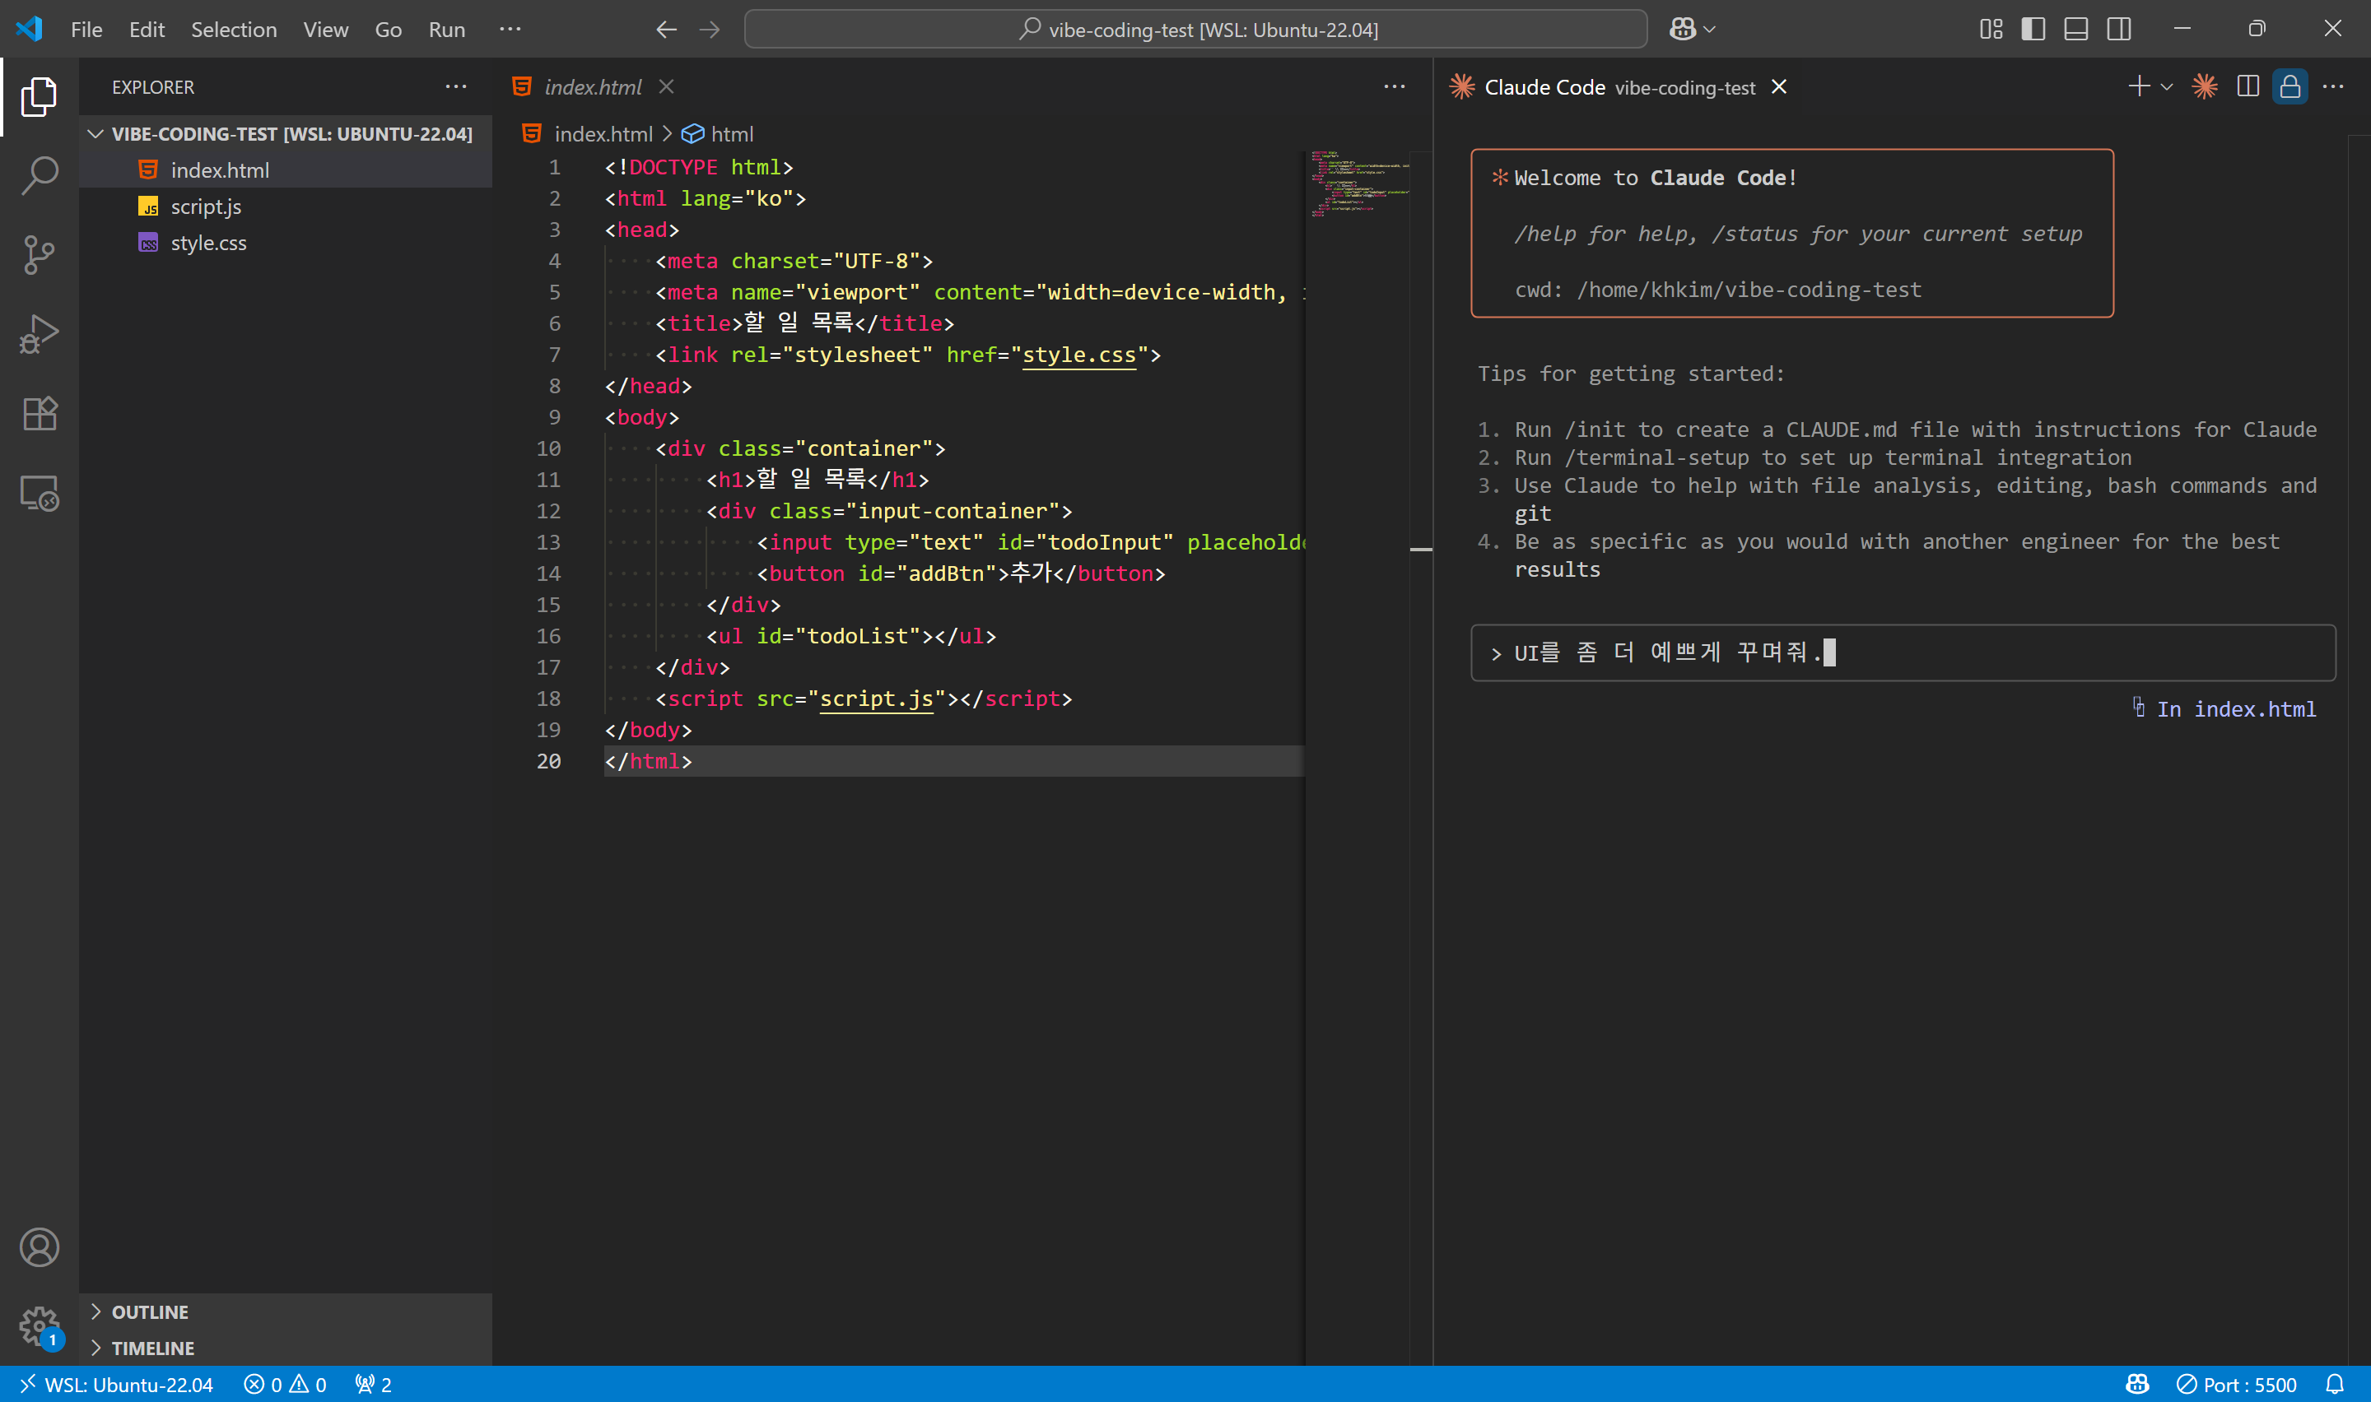This screenshot has height=1402, width=2371.
Task: Click the WSL: Ubuntu-22.04 status button
Action: (117, 1384)
